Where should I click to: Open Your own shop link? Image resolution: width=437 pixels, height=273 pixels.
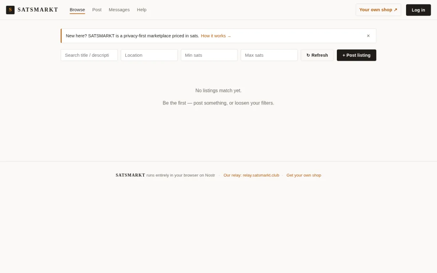pos(378,10)
